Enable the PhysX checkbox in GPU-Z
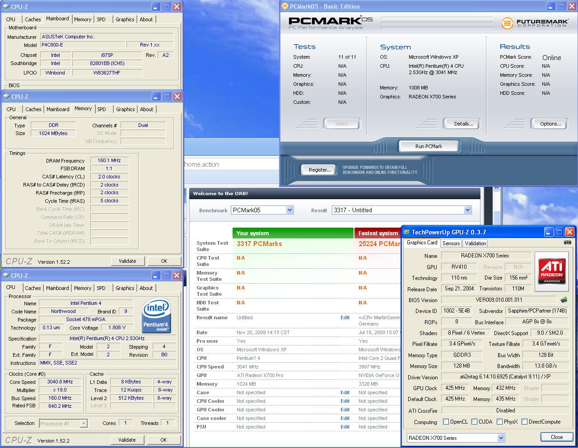Viewport: 578px width, 448px height. pyautogui.click(x=499, y=422)
